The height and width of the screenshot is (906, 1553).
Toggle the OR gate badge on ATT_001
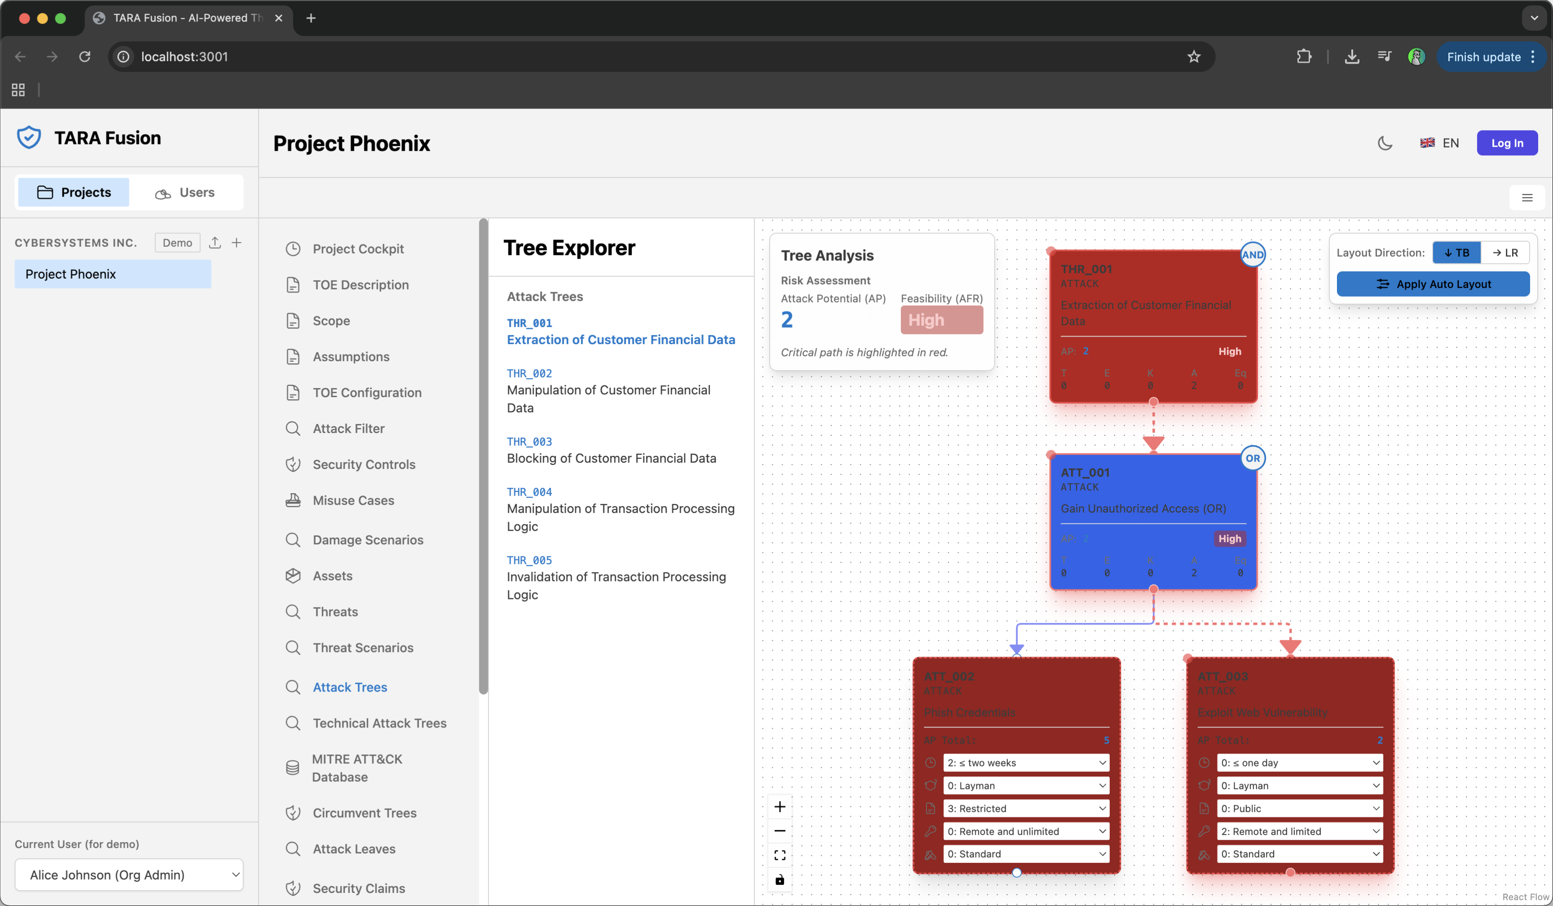tap(1252, 458)
